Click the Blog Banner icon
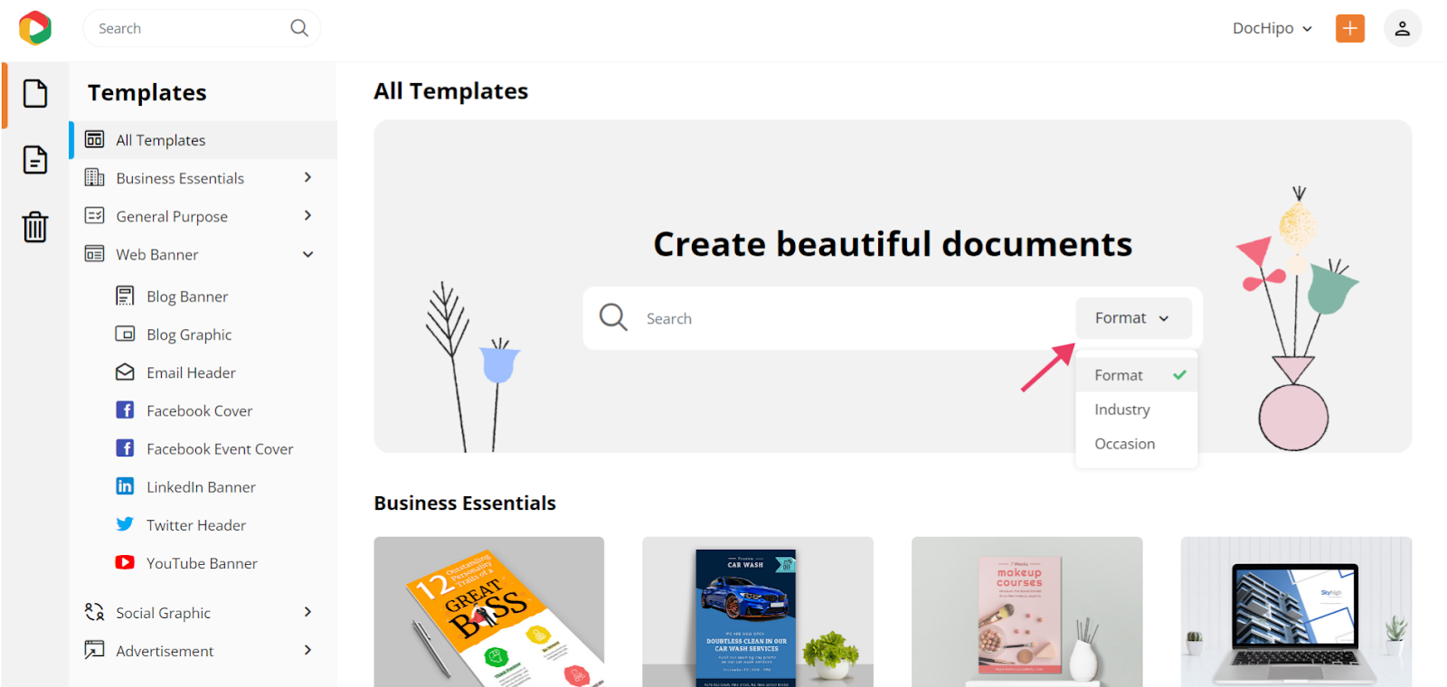Viewport: 1447px width, 687px height. (125, 296)
